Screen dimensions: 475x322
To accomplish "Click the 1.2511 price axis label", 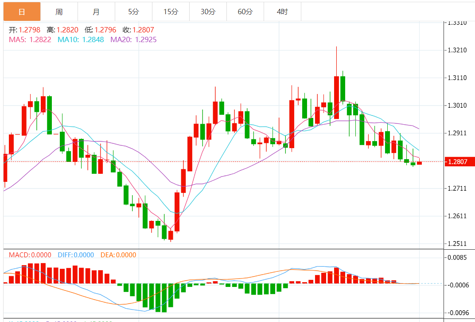I will 457,244.
